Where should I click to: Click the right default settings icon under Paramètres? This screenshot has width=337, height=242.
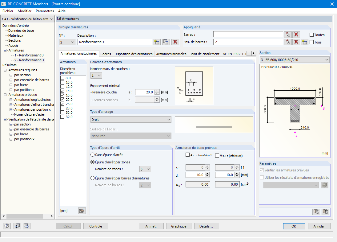pyautogui.click(x=325, y=212)
